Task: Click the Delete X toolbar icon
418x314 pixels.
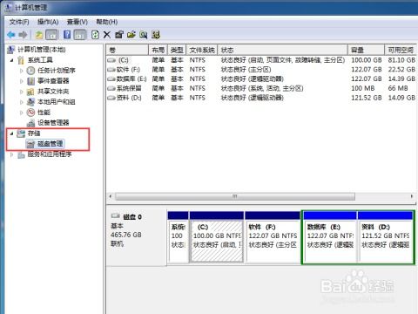Action: [107, 35]
